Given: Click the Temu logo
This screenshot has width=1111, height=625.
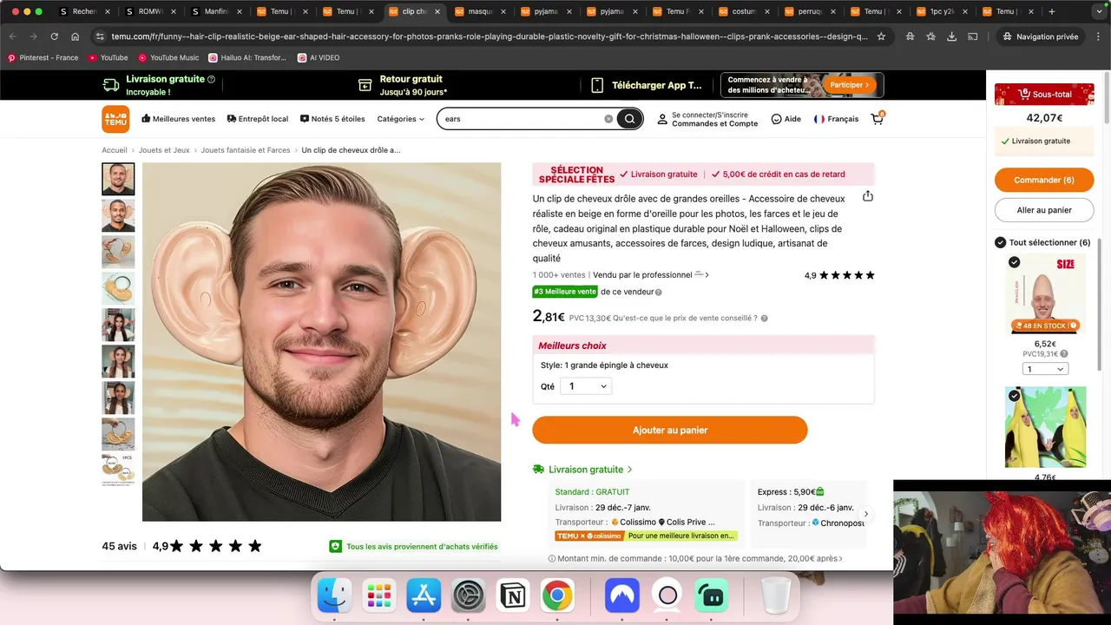Looking at the screenshot, I should click(x=115, y=119).
